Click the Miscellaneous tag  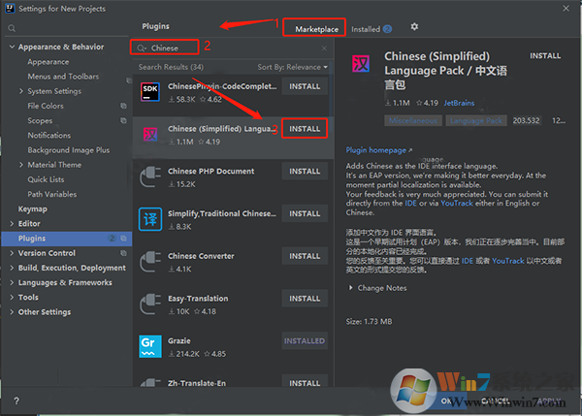[x=413, y=120]
